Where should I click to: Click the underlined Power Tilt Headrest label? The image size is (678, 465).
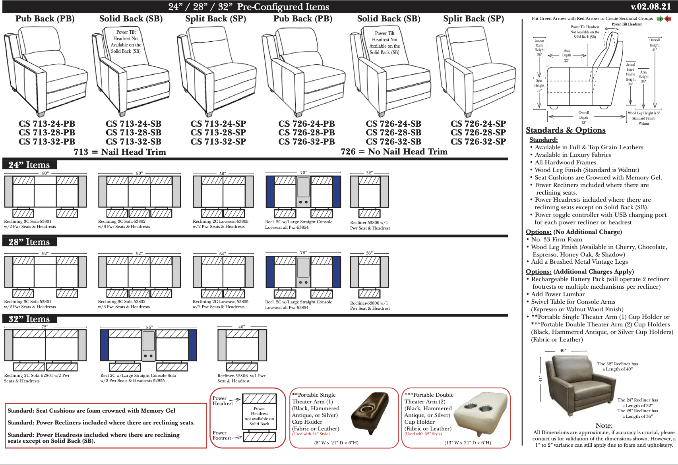(626, 24)
